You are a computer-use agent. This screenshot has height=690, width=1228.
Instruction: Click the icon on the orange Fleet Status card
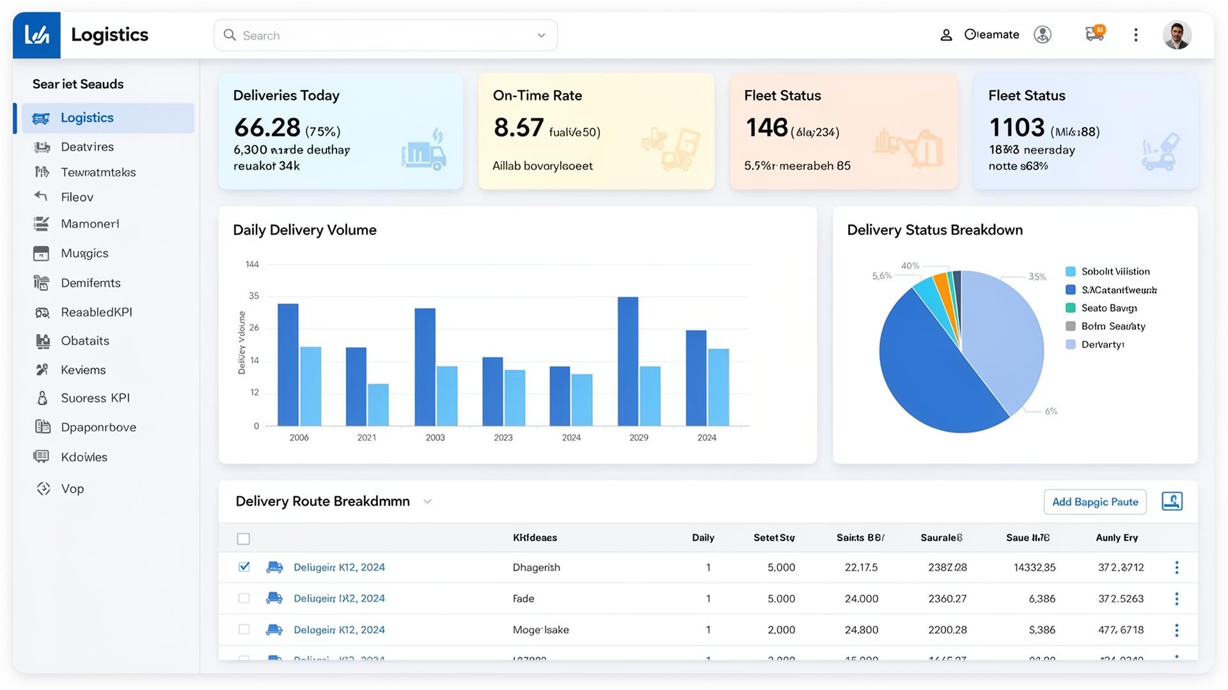[x=908, y=148]
